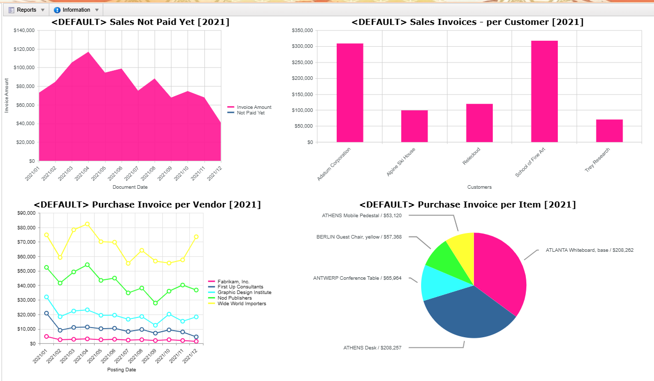Click the ANTWERP Conference Table label
Screen dimensions: 654x381
click(x=357, y=278)
